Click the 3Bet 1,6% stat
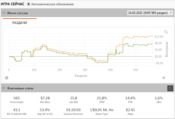Viewport: 175px width, 119px height. pyautogui.click(x=159, y=100)
